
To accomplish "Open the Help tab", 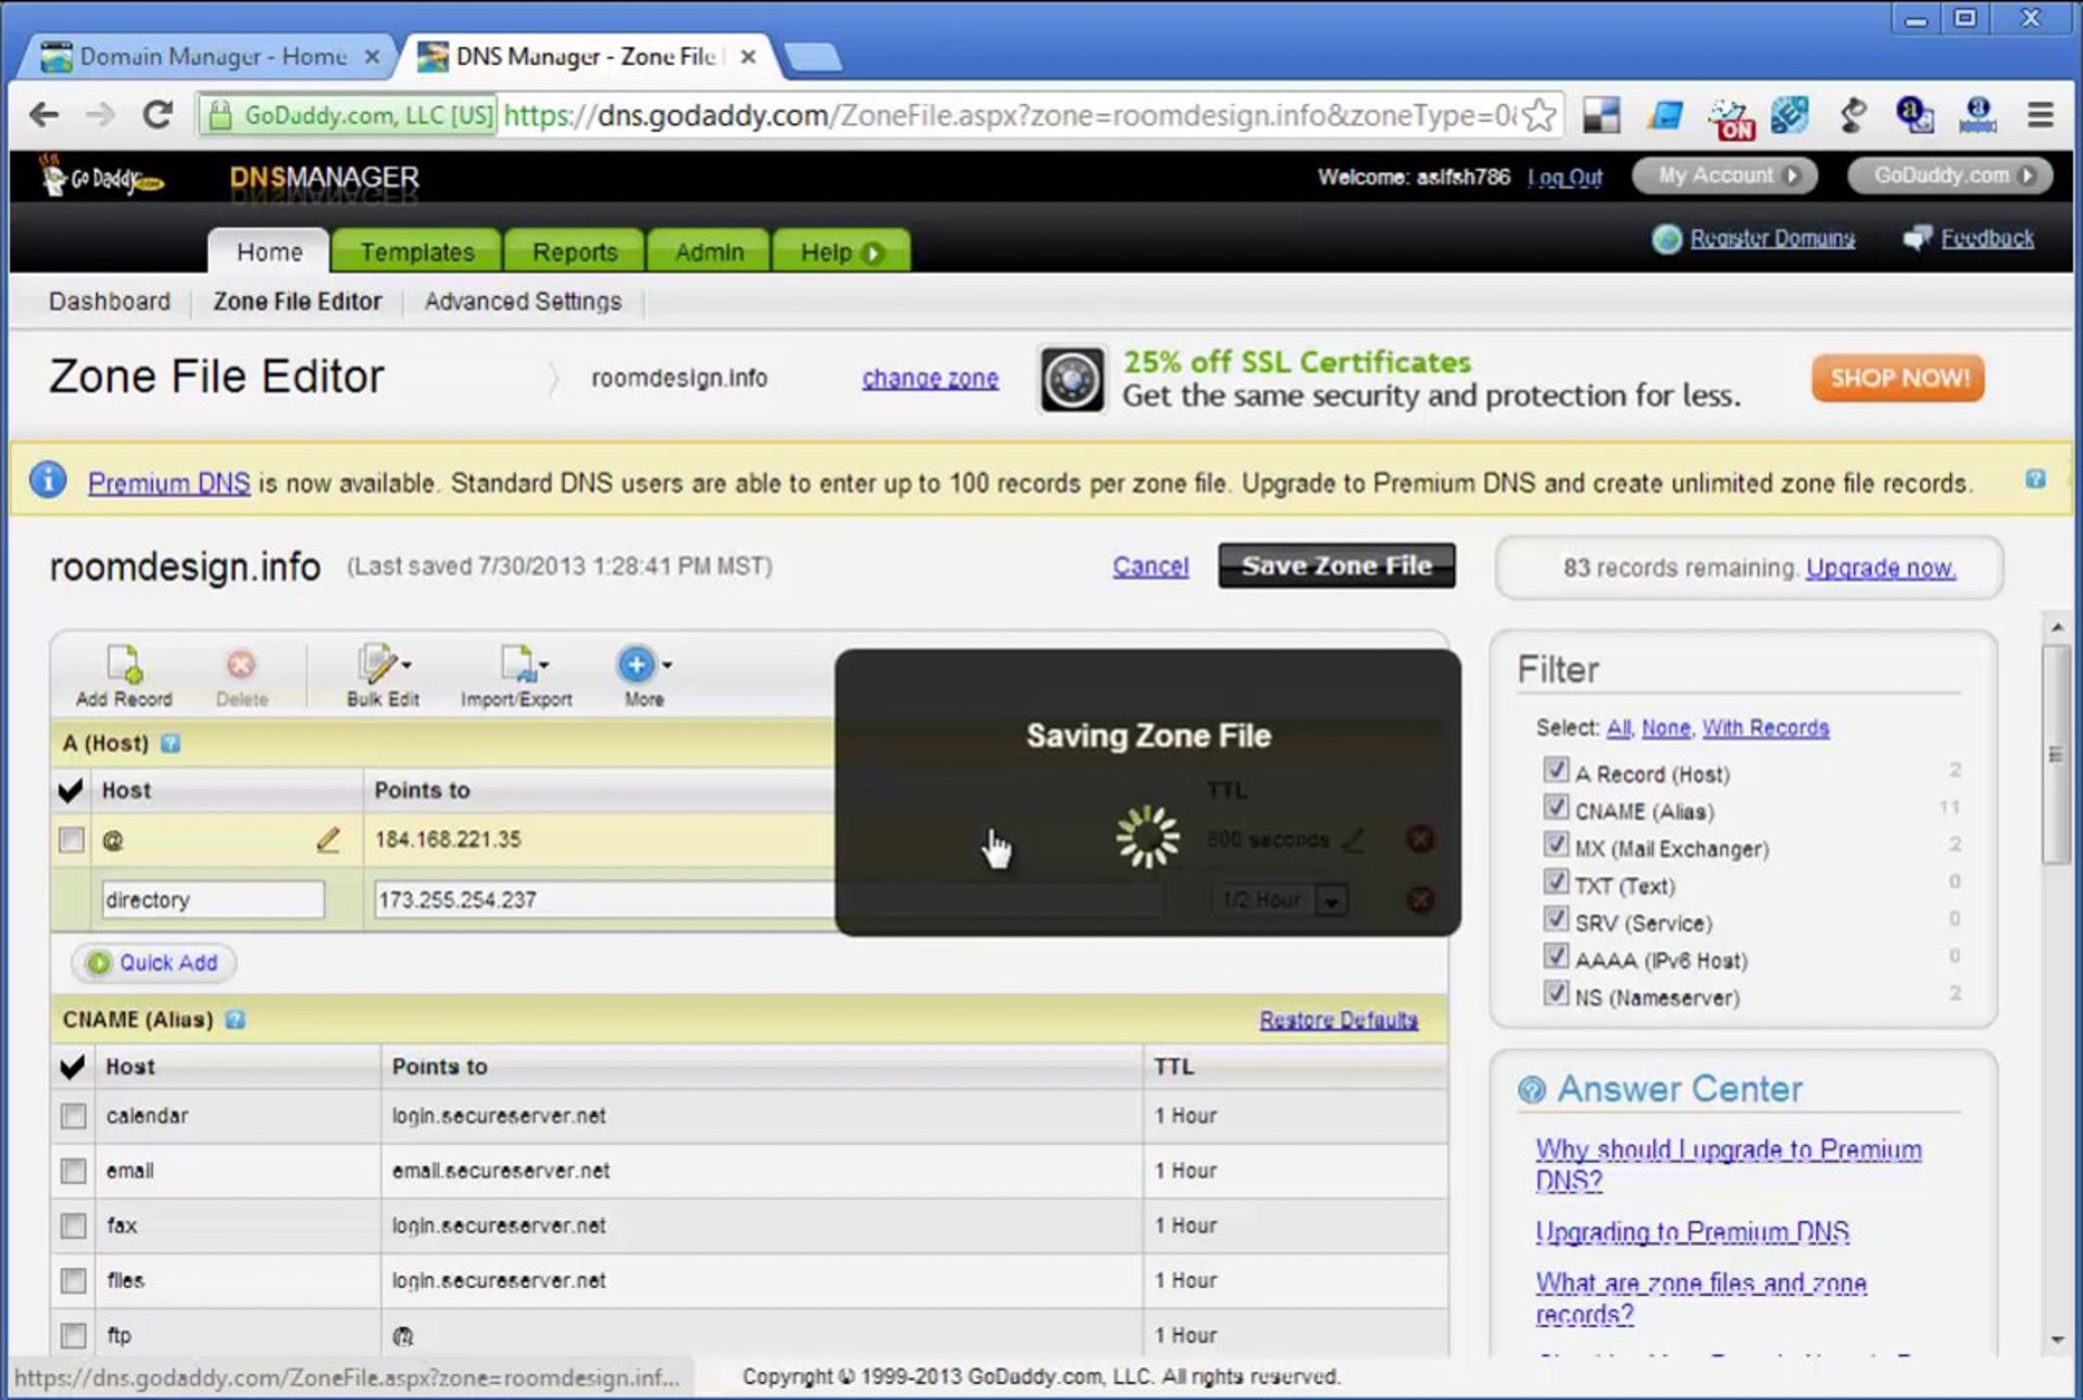I will (x=841, y=252).
